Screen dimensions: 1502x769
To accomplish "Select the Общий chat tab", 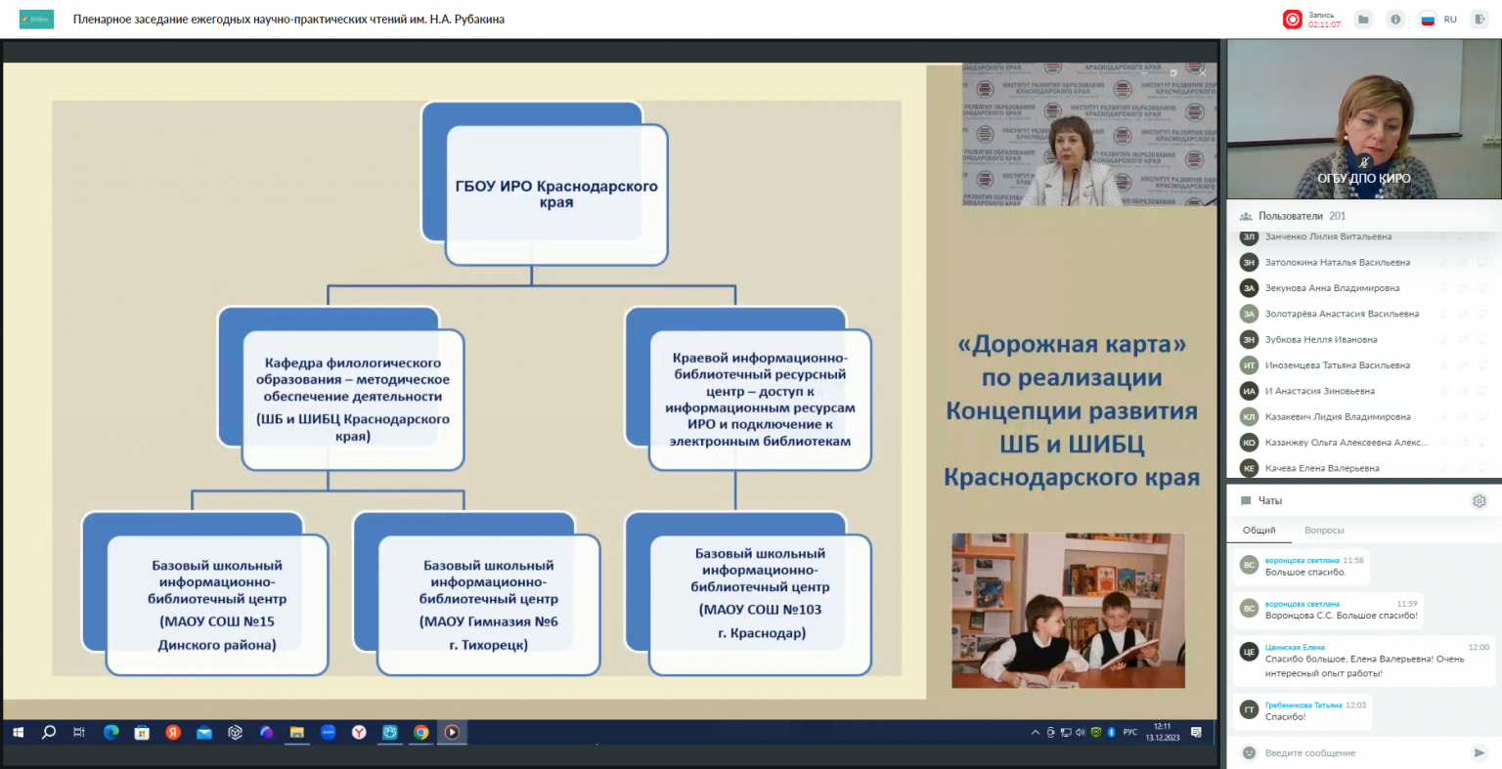I will [1259, 531].
